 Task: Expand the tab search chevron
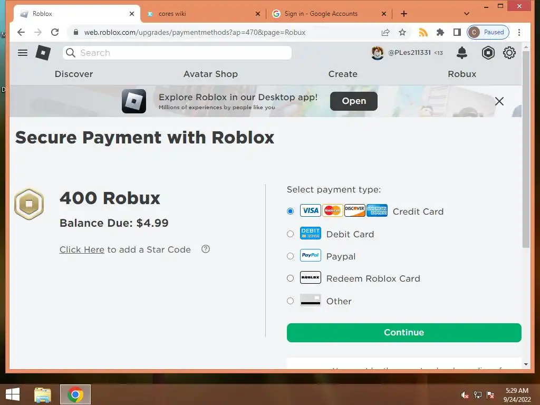click(x=467, y=14)
